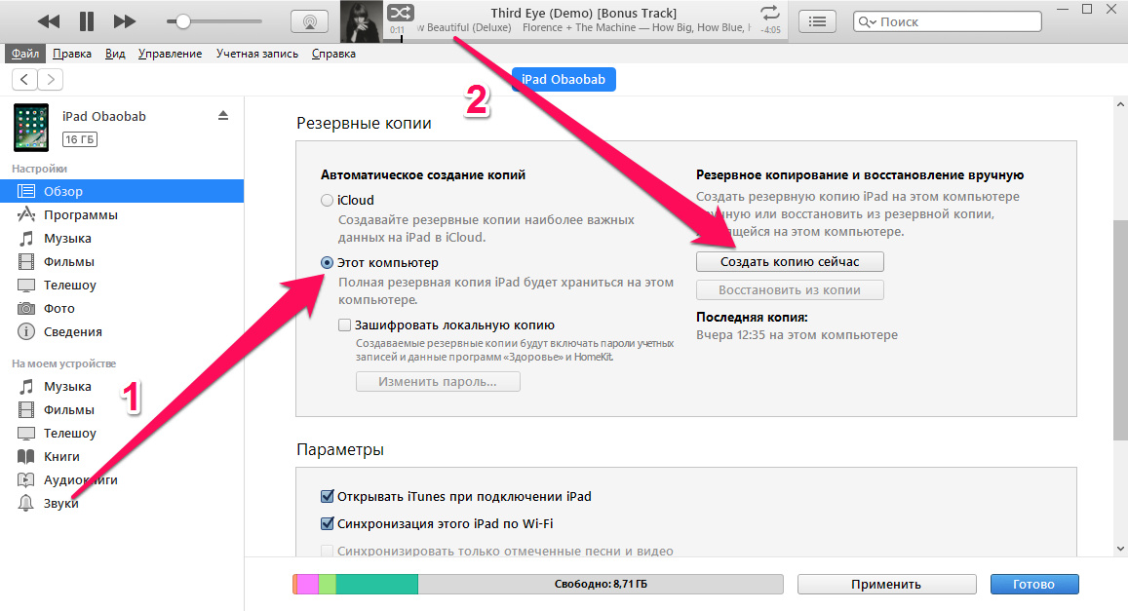Open the Файл menu
1128x611 pixels.
(25, 54)
